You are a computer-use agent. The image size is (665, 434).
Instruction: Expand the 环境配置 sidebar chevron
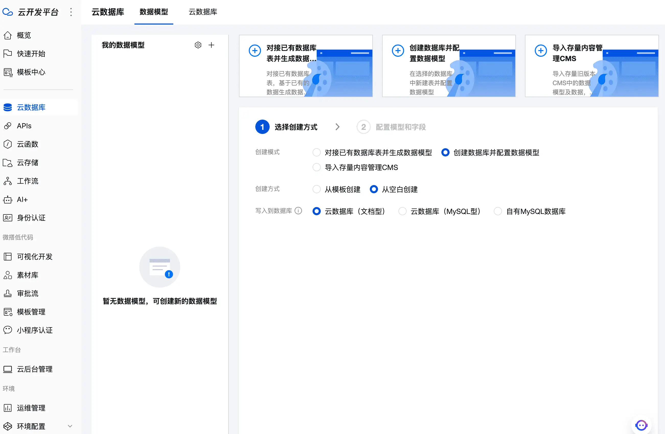click(70, 426)
